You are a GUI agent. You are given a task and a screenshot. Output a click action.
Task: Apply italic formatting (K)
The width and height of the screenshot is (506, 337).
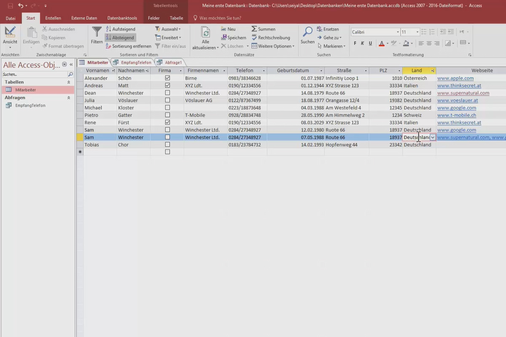(363, 43)
